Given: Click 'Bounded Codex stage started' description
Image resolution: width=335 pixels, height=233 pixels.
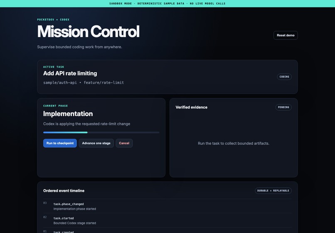Looking at the screenshot, I should 74,223.
